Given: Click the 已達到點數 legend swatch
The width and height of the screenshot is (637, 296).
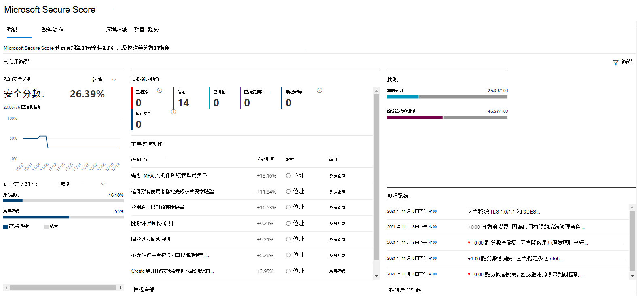Looking at the screenshot, I should 6,227.
